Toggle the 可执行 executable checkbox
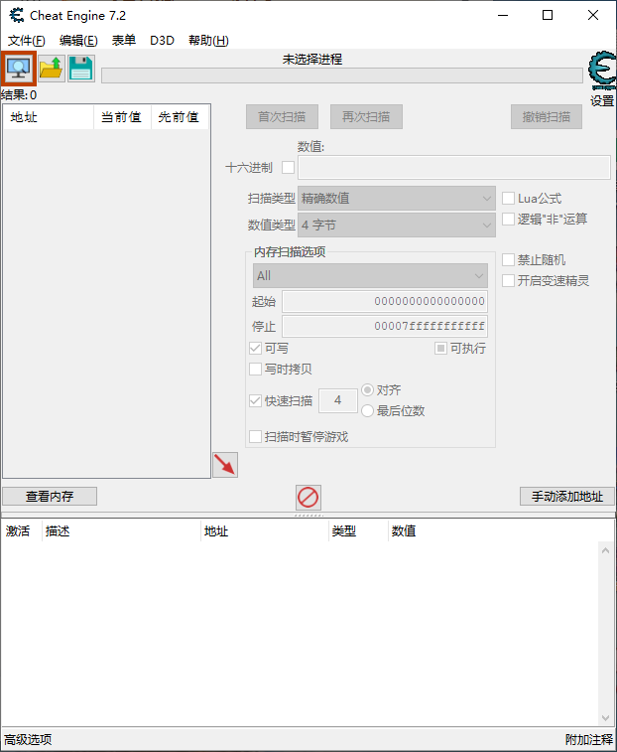This screenshot has height=752, width=617. (x=440, y=348)
